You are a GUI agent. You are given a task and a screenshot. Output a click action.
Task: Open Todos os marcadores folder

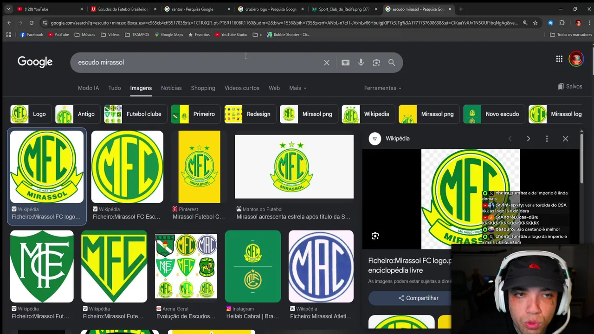(x=571, y=35)
